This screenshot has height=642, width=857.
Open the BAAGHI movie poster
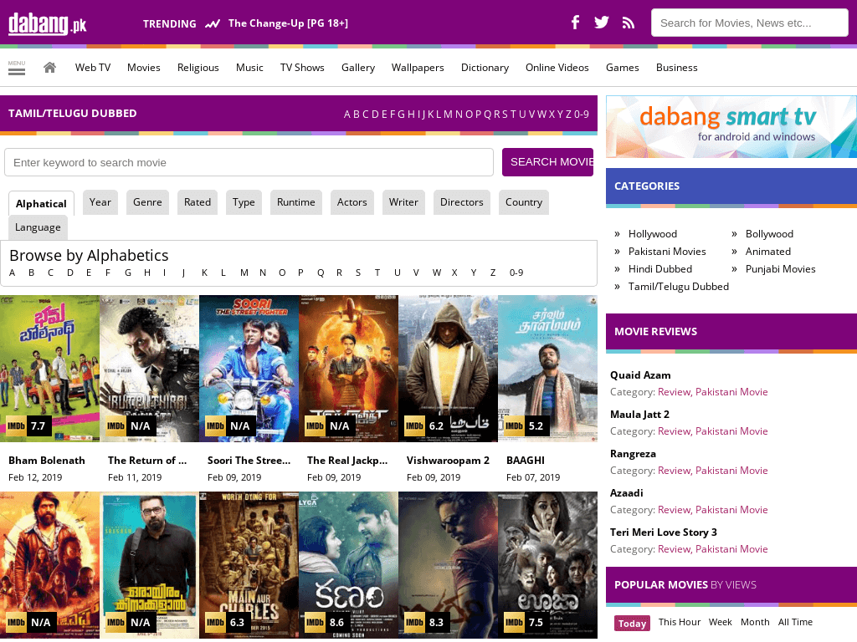(x=547, y=369)
